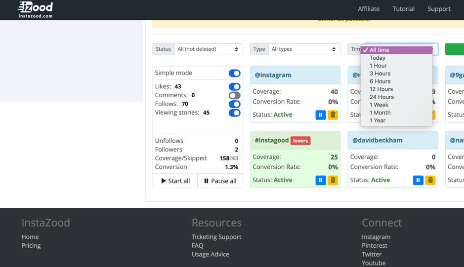This screenshot has width=464, height=267.
Task: Open the Type filter dropdown
Action: pos(304,49)
